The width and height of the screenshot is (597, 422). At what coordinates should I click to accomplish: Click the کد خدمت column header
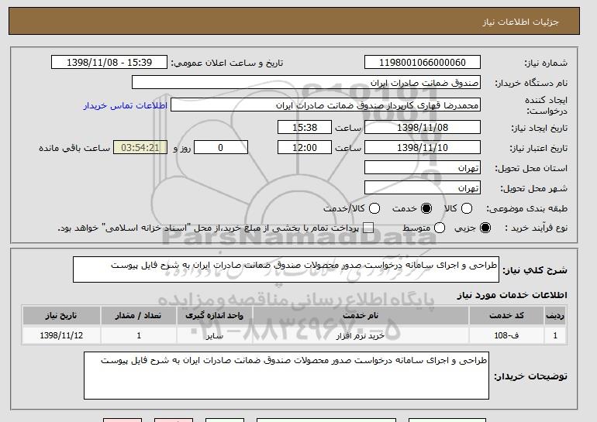coord(506,316)
